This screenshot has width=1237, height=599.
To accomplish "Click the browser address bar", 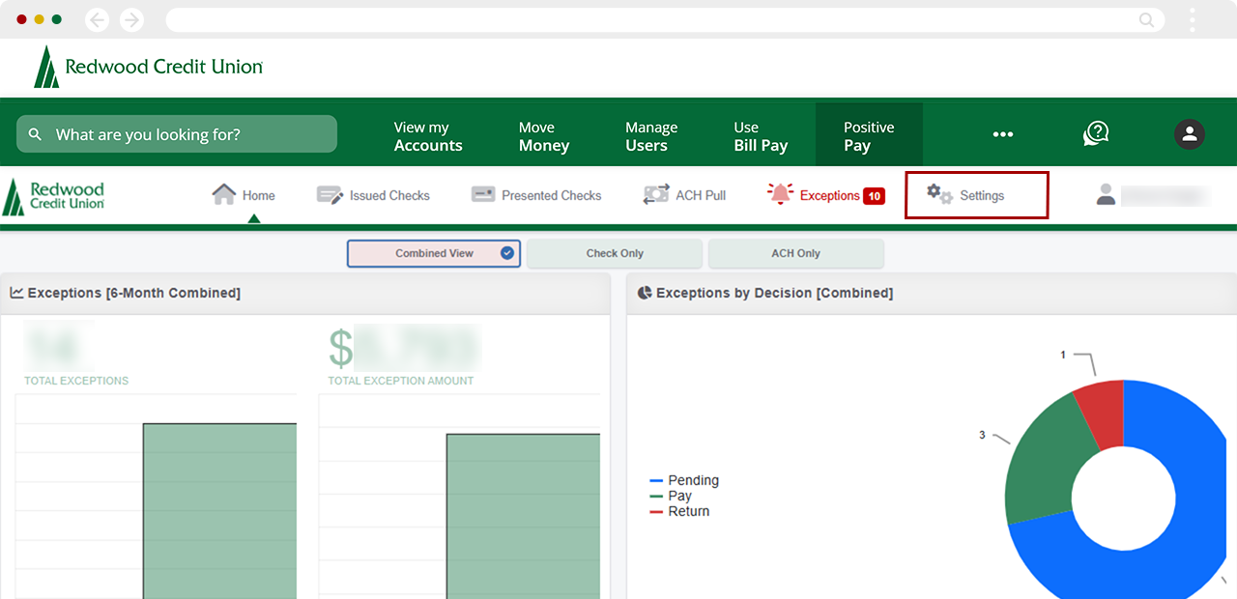I will (665, 19).
